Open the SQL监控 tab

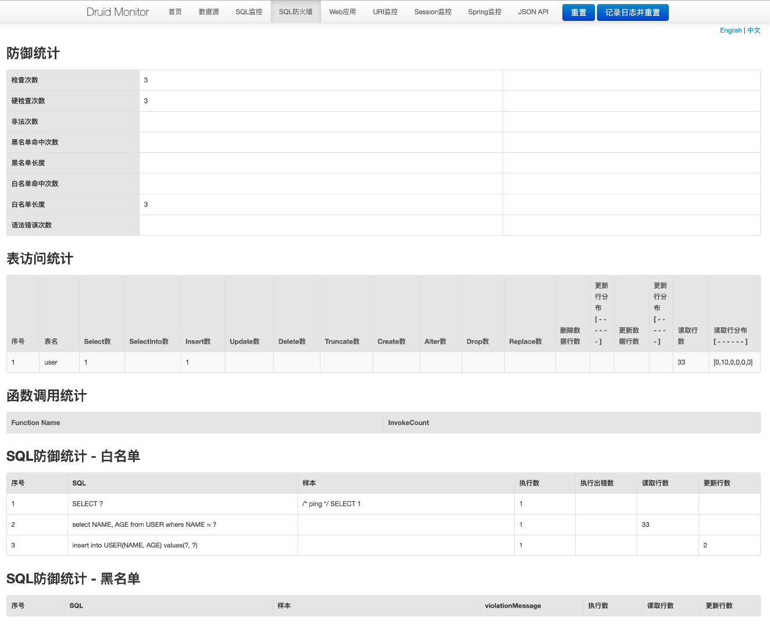(249, 12)
